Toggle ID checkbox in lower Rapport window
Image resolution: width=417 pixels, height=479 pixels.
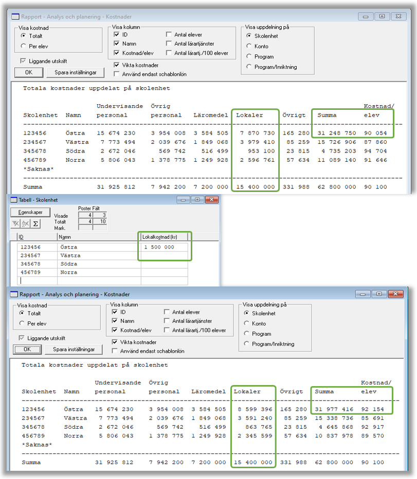[x=115, y=312]
